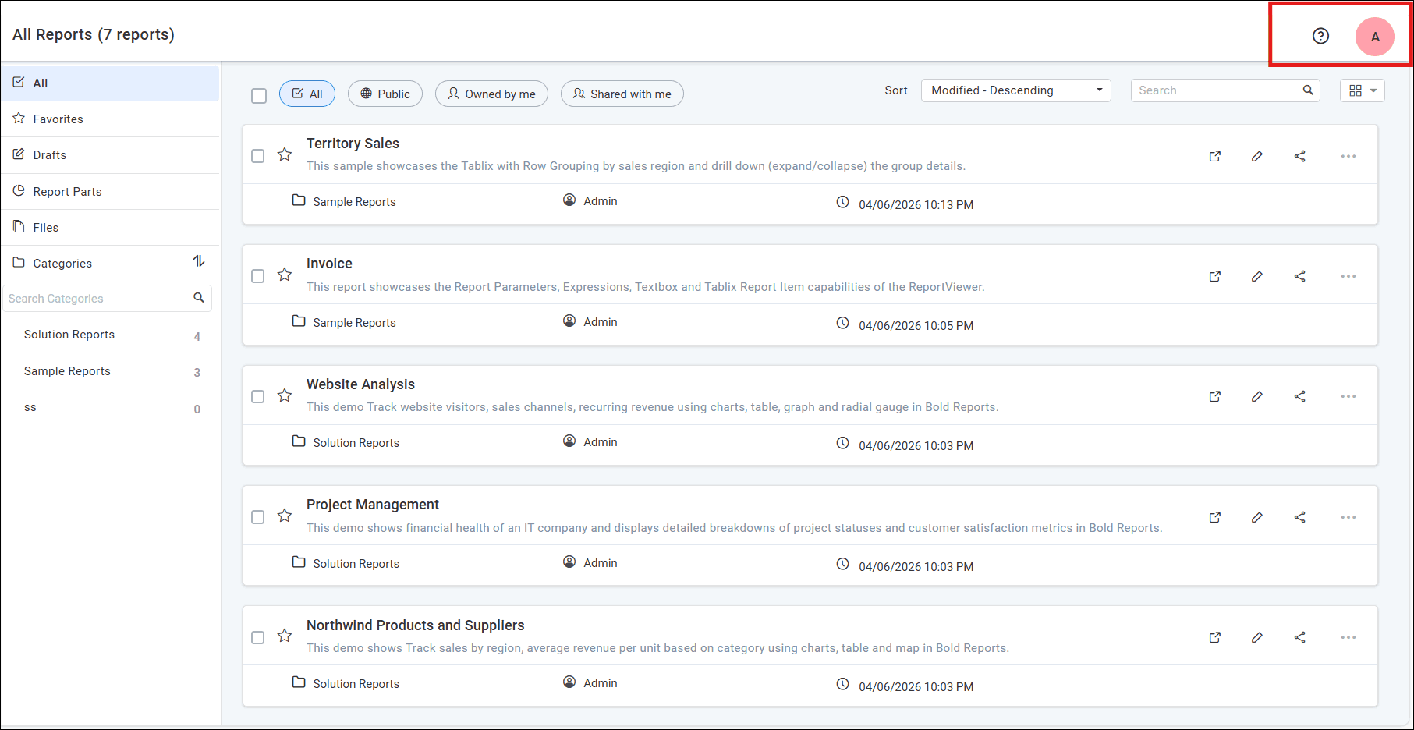Focus the Search Categories input field

(97, 299)
